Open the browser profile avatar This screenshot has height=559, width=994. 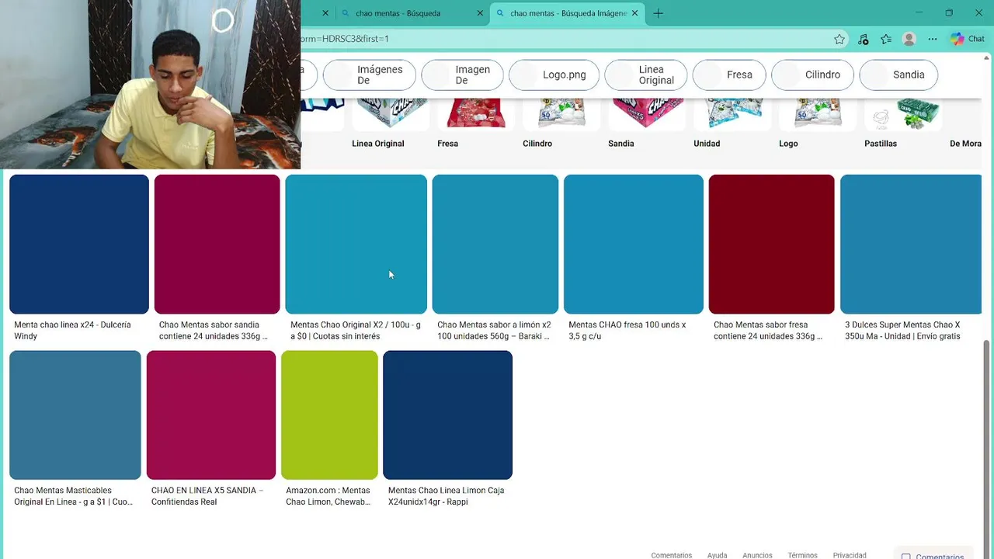[909, 39]
